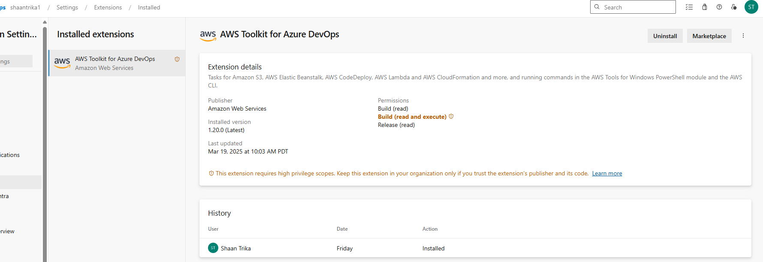Click installed version 1.20.0 (Latest)
The width and height of the screenshot is (763, 262).
click(226, 130)
